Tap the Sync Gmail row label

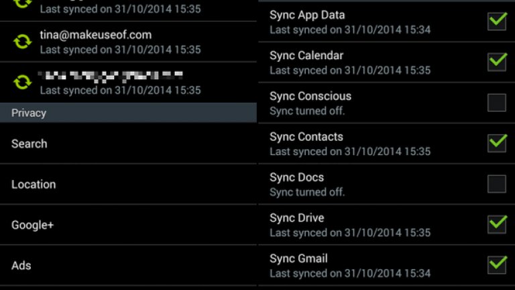[x=298, y=258]
